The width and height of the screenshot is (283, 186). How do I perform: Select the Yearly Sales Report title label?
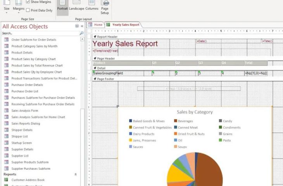pos(125,44)
